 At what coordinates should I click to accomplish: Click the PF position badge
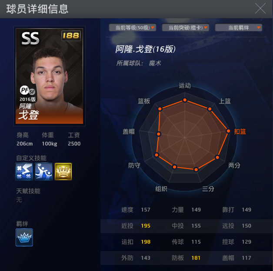tap(24, 90)
